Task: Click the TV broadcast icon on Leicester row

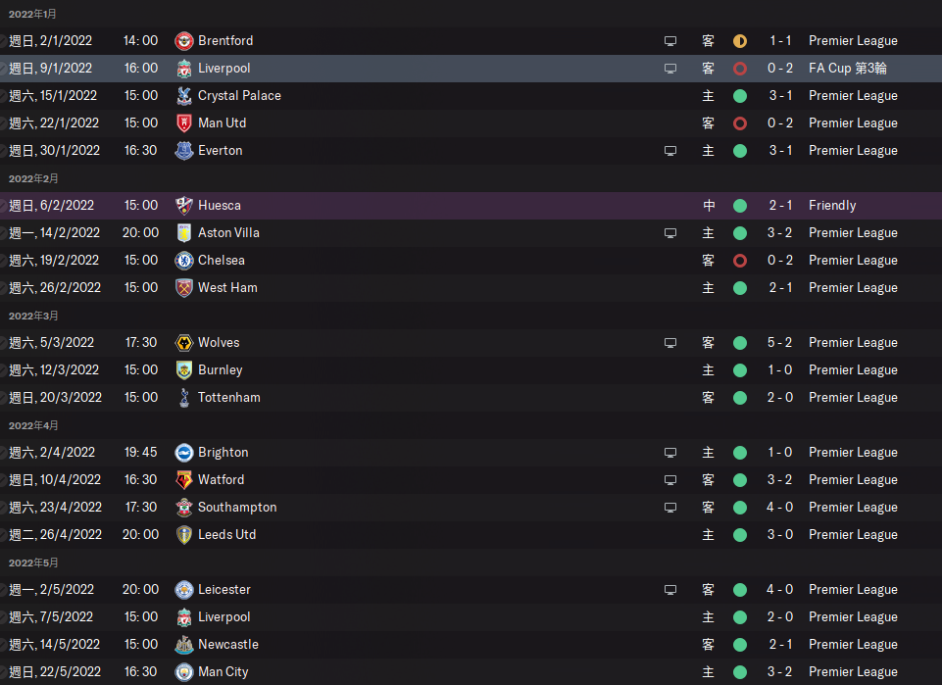Action: point(670,590)
